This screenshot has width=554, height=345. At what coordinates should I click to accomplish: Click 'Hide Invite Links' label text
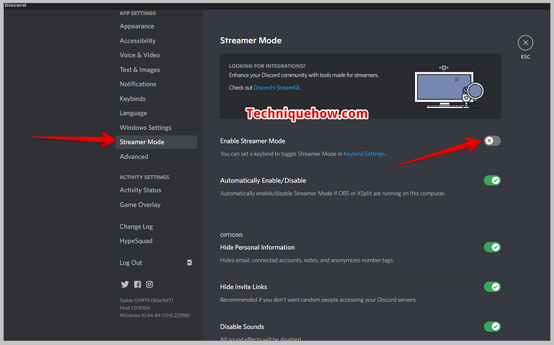click(244, 287)
